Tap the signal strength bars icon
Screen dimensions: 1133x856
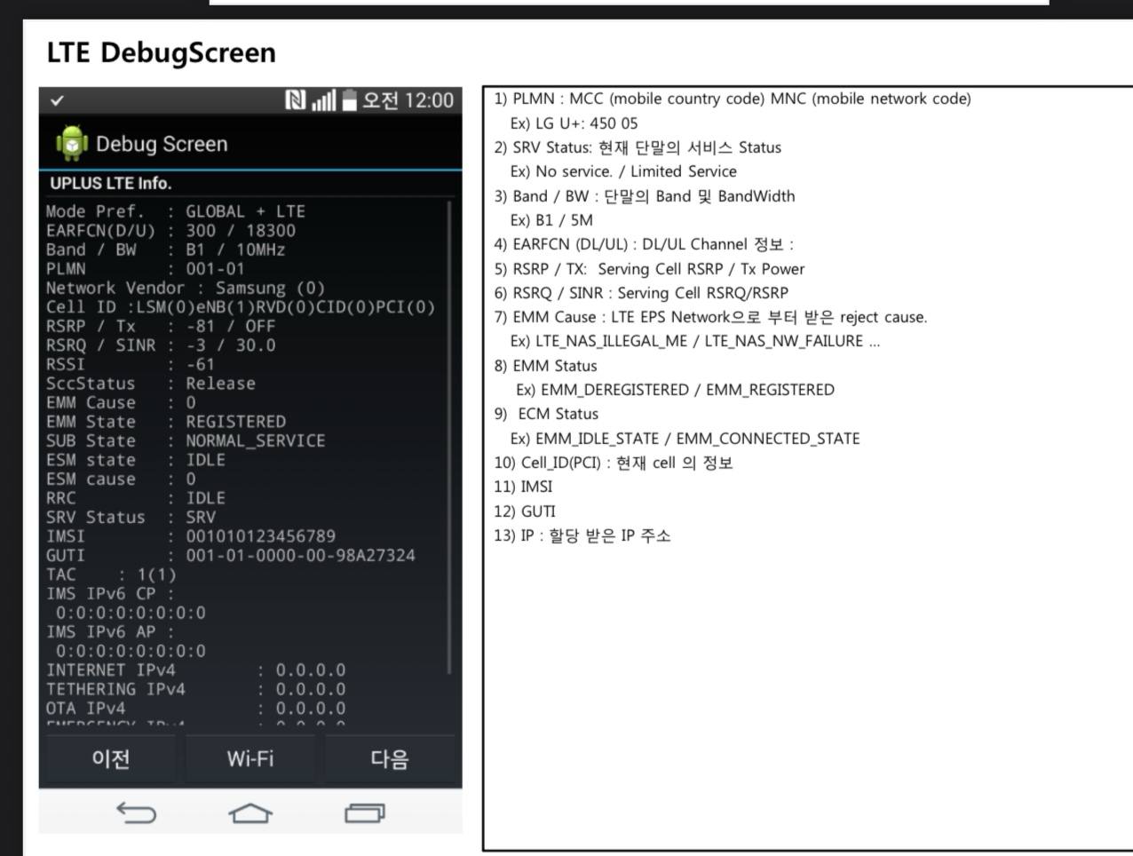click(323, 100)
